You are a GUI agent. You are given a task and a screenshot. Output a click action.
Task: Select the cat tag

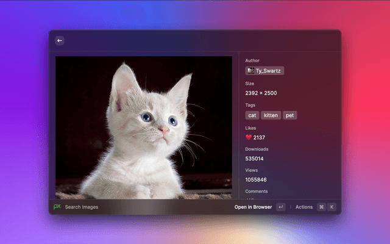(x=252, y=115)
